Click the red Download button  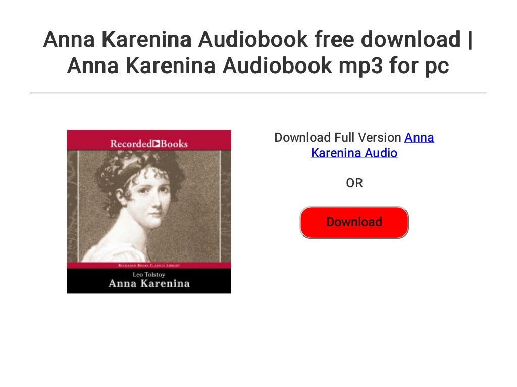354,222
